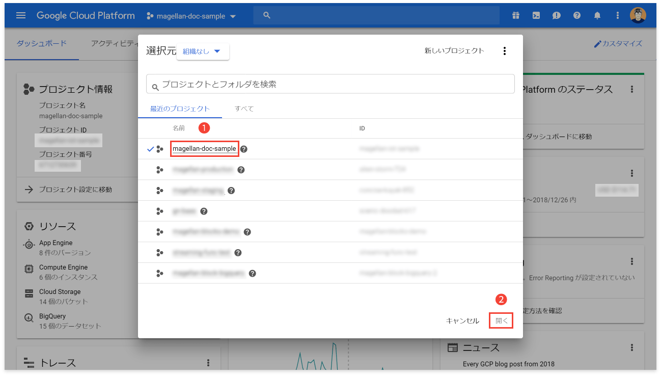Open the dialog's three-dot more menu
Screen dimensions: 661x376
point(505,51)
